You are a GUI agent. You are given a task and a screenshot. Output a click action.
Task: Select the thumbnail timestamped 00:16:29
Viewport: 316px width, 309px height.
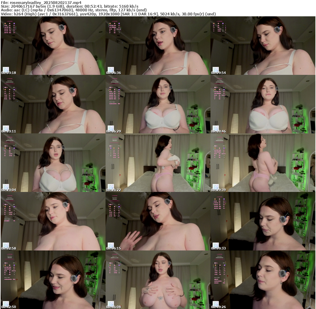(158, 104)
